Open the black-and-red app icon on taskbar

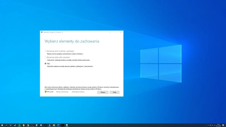click(62, 125)
